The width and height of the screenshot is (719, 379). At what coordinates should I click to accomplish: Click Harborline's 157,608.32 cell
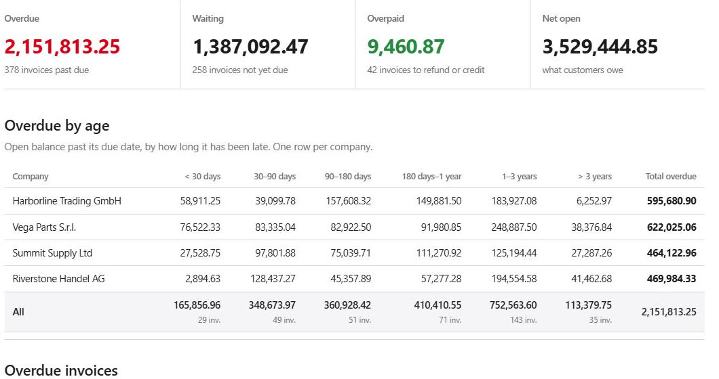click(x=349, y=201)
